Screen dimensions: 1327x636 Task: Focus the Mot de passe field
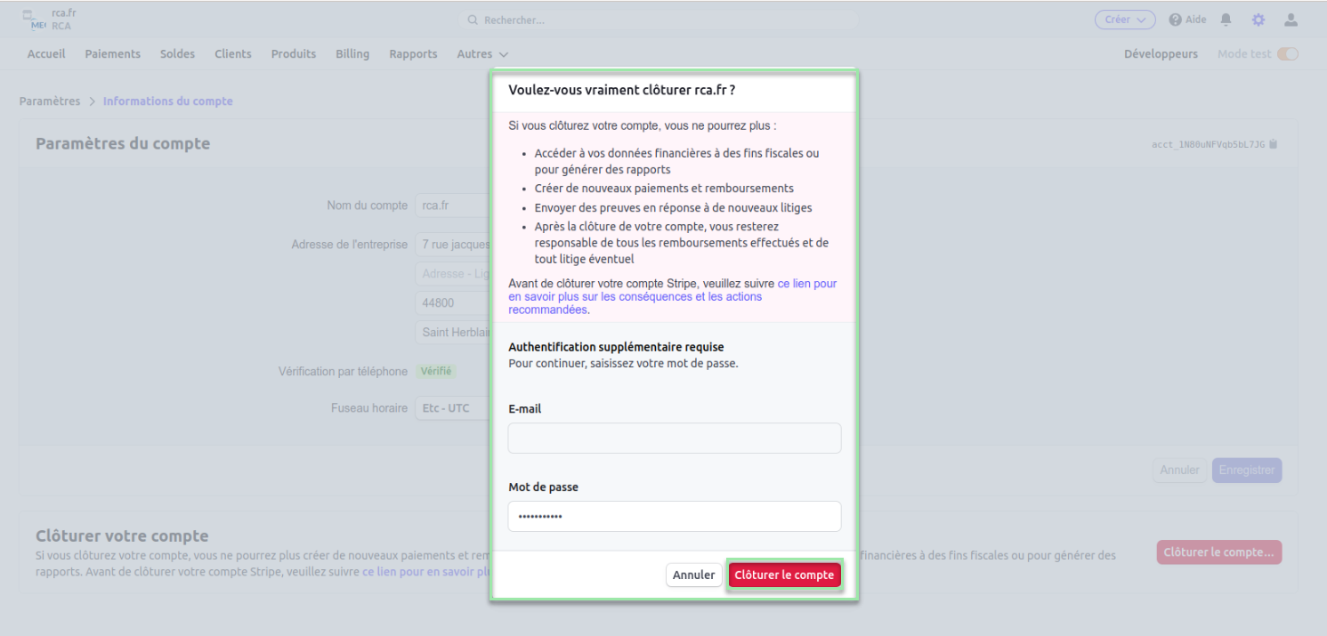coord(675,517)
